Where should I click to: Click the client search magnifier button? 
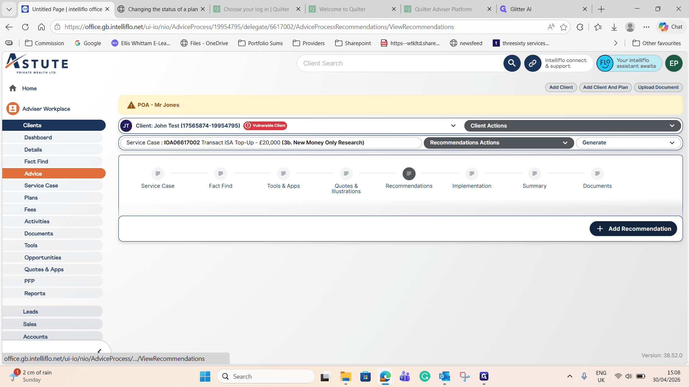click(512, 63)
